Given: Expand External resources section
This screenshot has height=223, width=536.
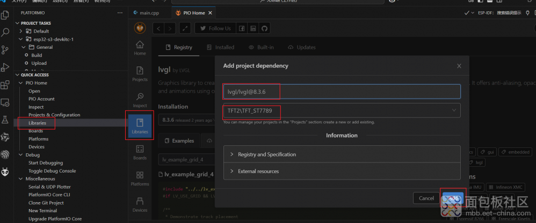Looking at the screenshot, I should [342, 172].
